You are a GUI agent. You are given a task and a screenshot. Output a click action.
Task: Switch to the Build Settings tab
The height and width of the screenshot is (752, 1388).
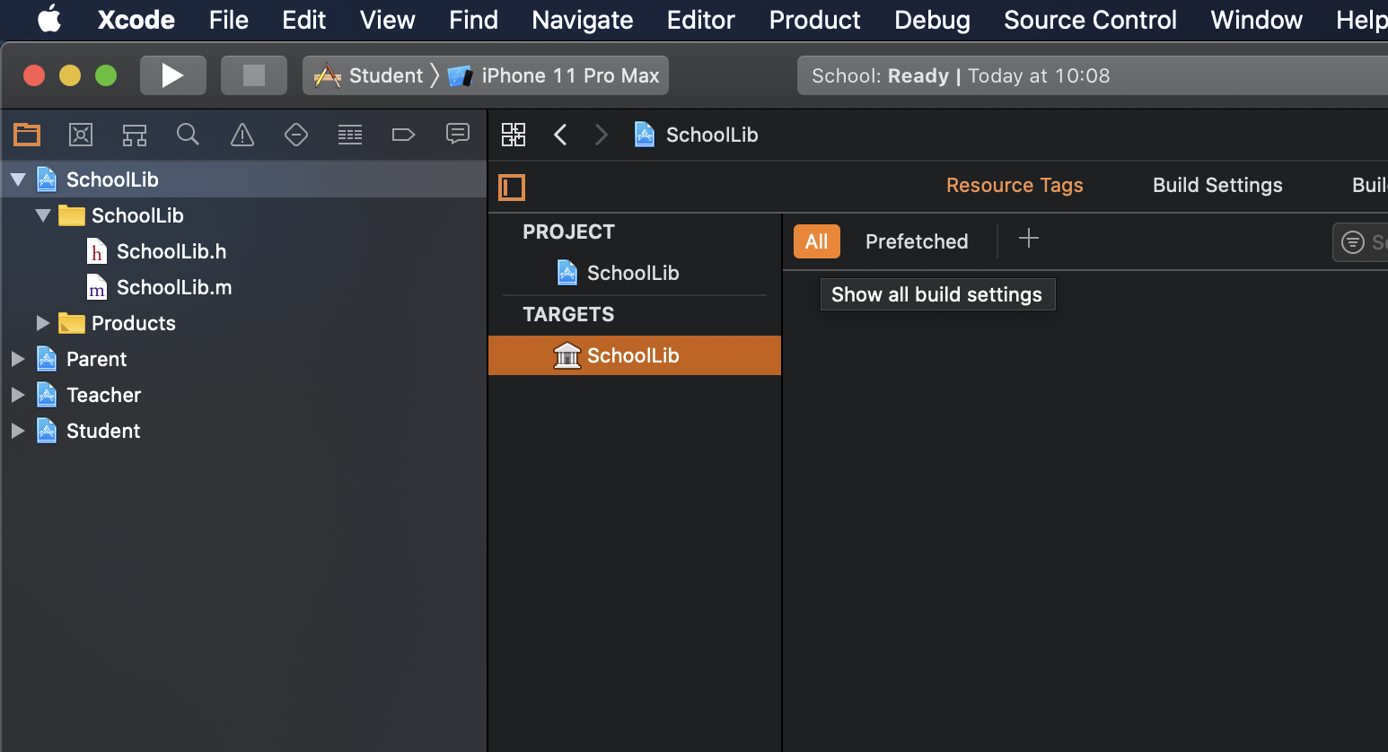point(1217,185)
